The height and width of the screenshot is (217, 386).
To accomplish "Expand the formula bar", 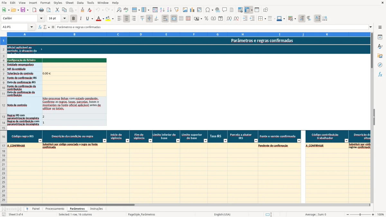I will point(371,27).
